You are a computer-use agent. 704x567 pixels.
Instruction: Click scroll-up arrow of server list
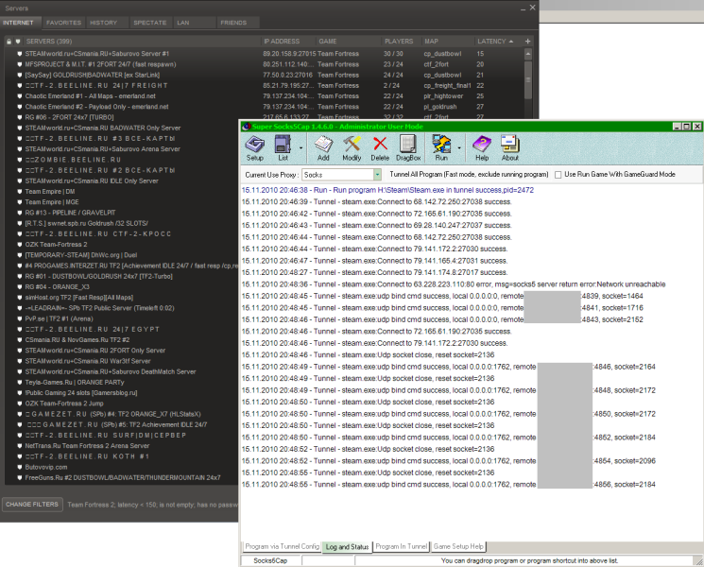[x=528, y=54]
